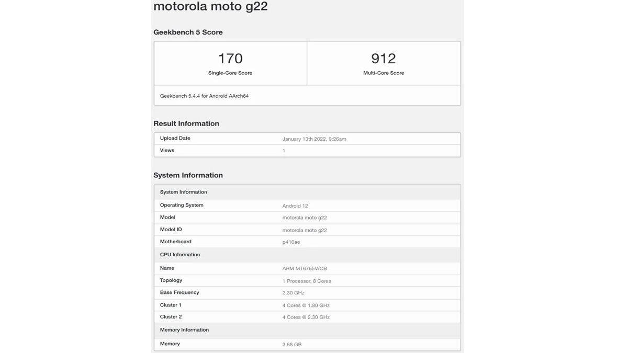Click the upload date January 13th 2022 value
The image size is (628, 353).
pos(314,139)
